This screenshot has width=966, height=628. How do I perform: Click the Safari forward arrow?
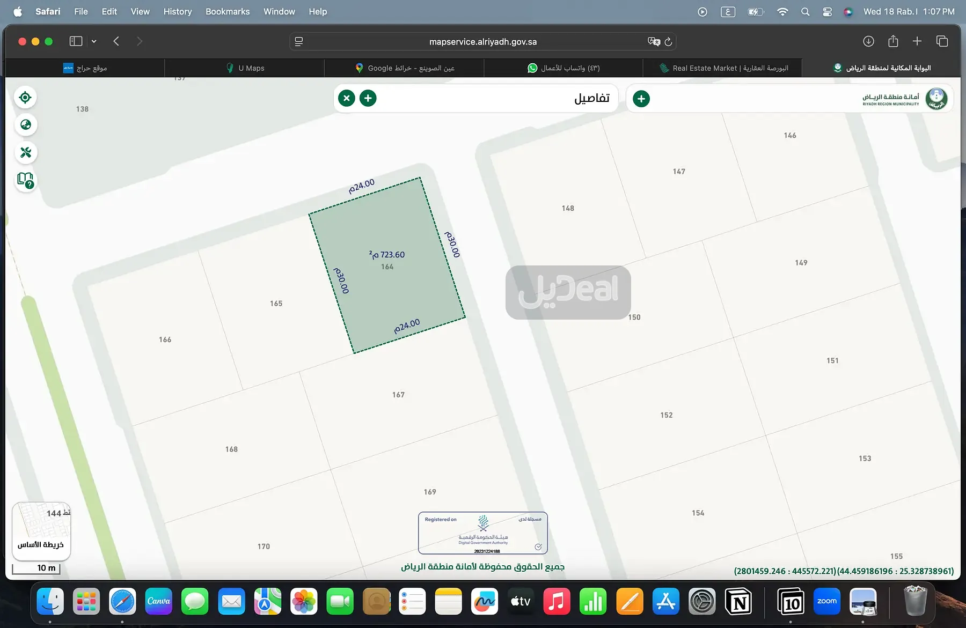tap(140, 41)
